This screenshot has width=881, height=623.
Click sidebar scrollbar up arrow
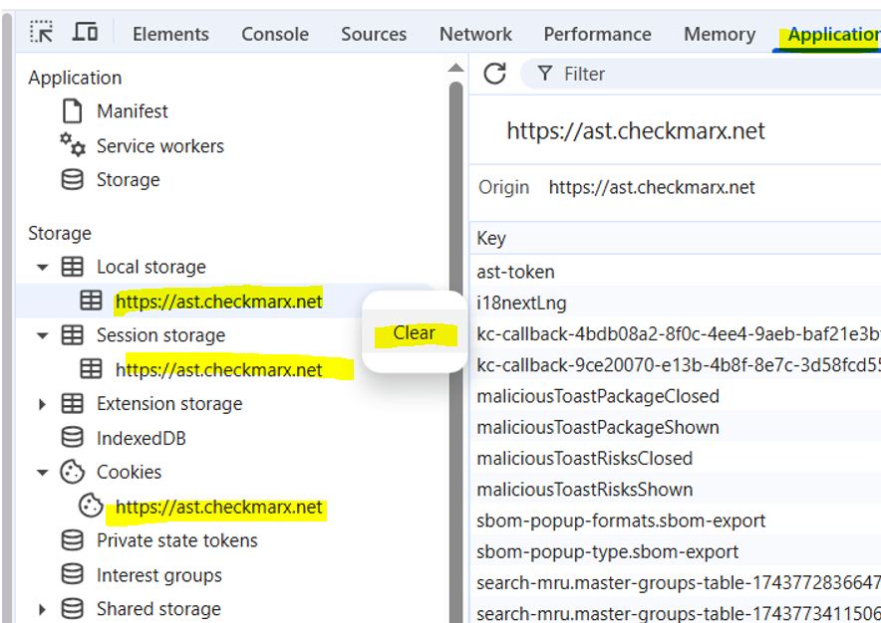coord(456,68)
